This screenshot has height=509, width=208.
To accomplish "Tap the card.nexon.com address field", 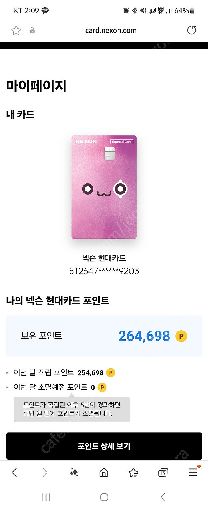I will point(111,30).
